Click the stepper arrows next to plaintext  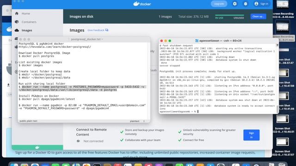click(144, 121)
